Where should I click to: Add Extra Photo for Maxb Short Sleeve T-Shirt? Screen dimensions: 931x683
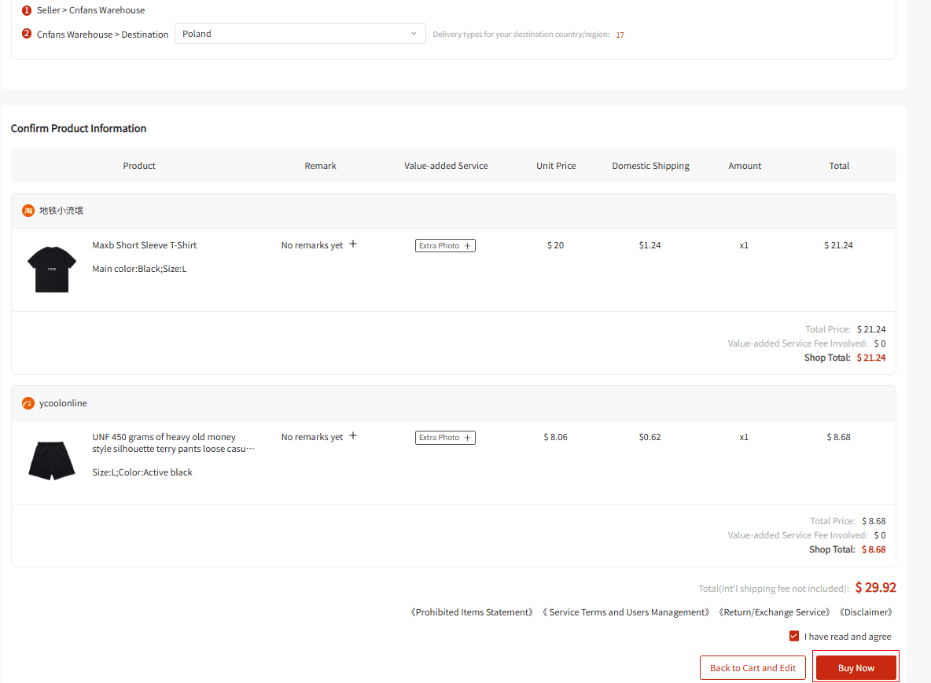click(x=445, y=246)
